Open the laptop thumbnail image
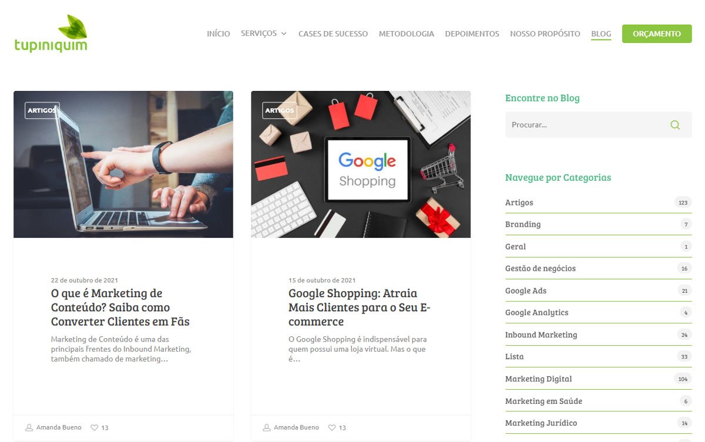Screen dimensions: 705x442 123,164
